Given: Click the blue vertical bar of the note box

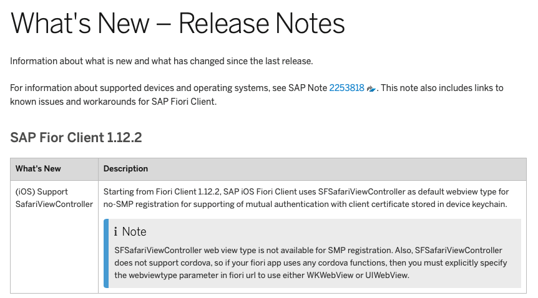Looking at the screenshot, I should coord(106,253).
